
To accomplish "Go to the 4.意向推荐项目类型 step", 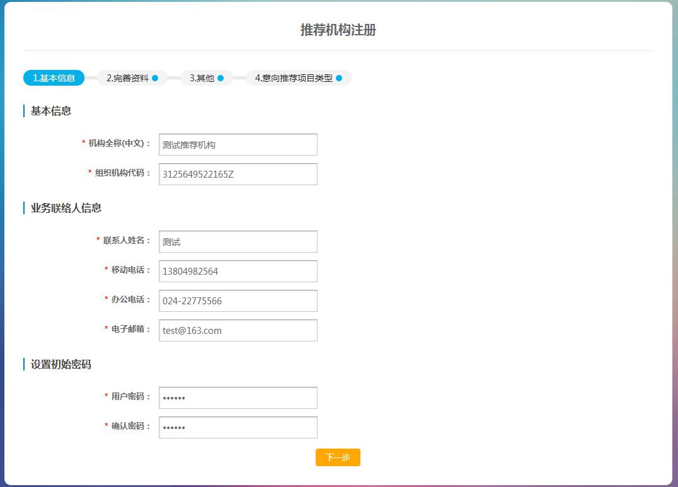I will click(294, 78).
